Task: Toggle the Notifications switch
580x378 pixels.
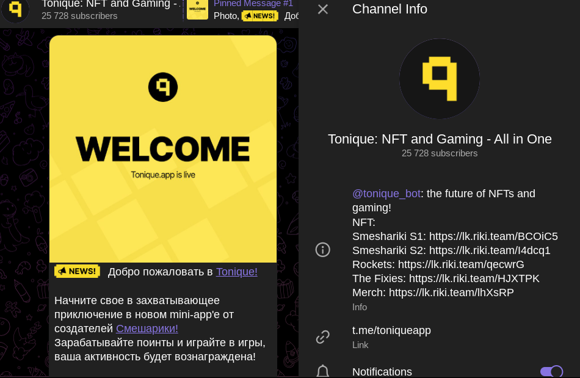Action: coord(551,371)
